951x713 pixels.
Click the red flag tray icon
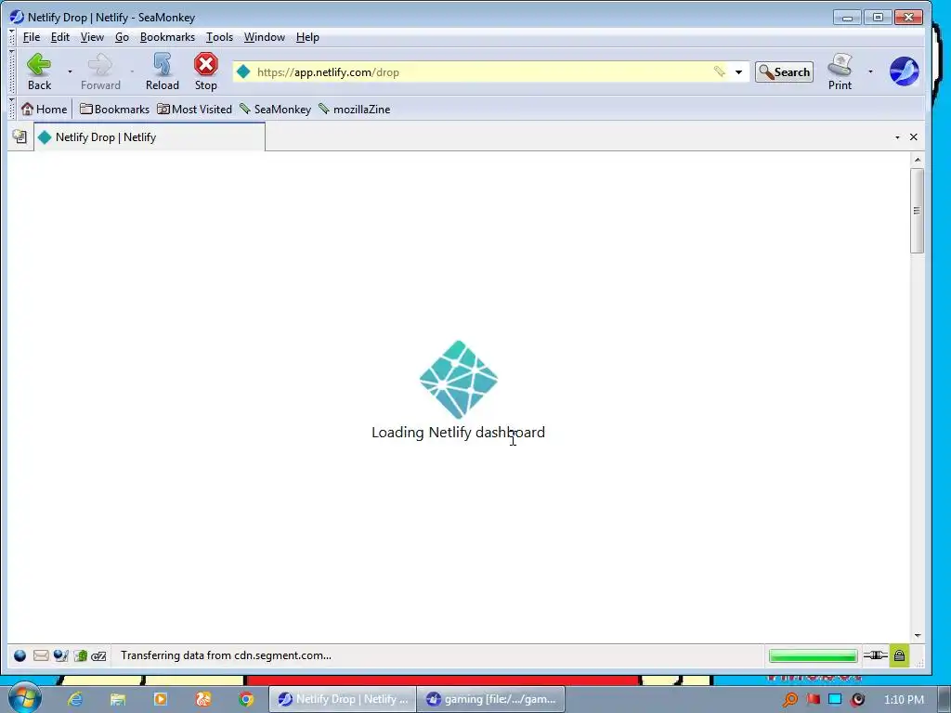click(814, 700)
